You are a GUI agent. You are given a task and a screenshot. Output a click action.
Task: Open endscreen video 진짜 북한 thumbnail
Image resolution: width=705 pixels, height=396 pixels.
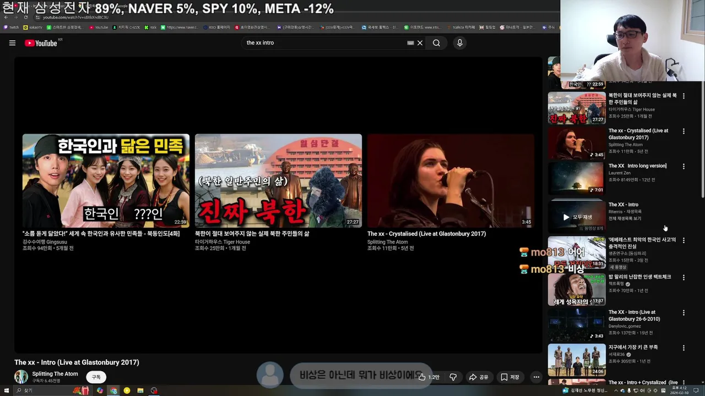pos(278,180)
